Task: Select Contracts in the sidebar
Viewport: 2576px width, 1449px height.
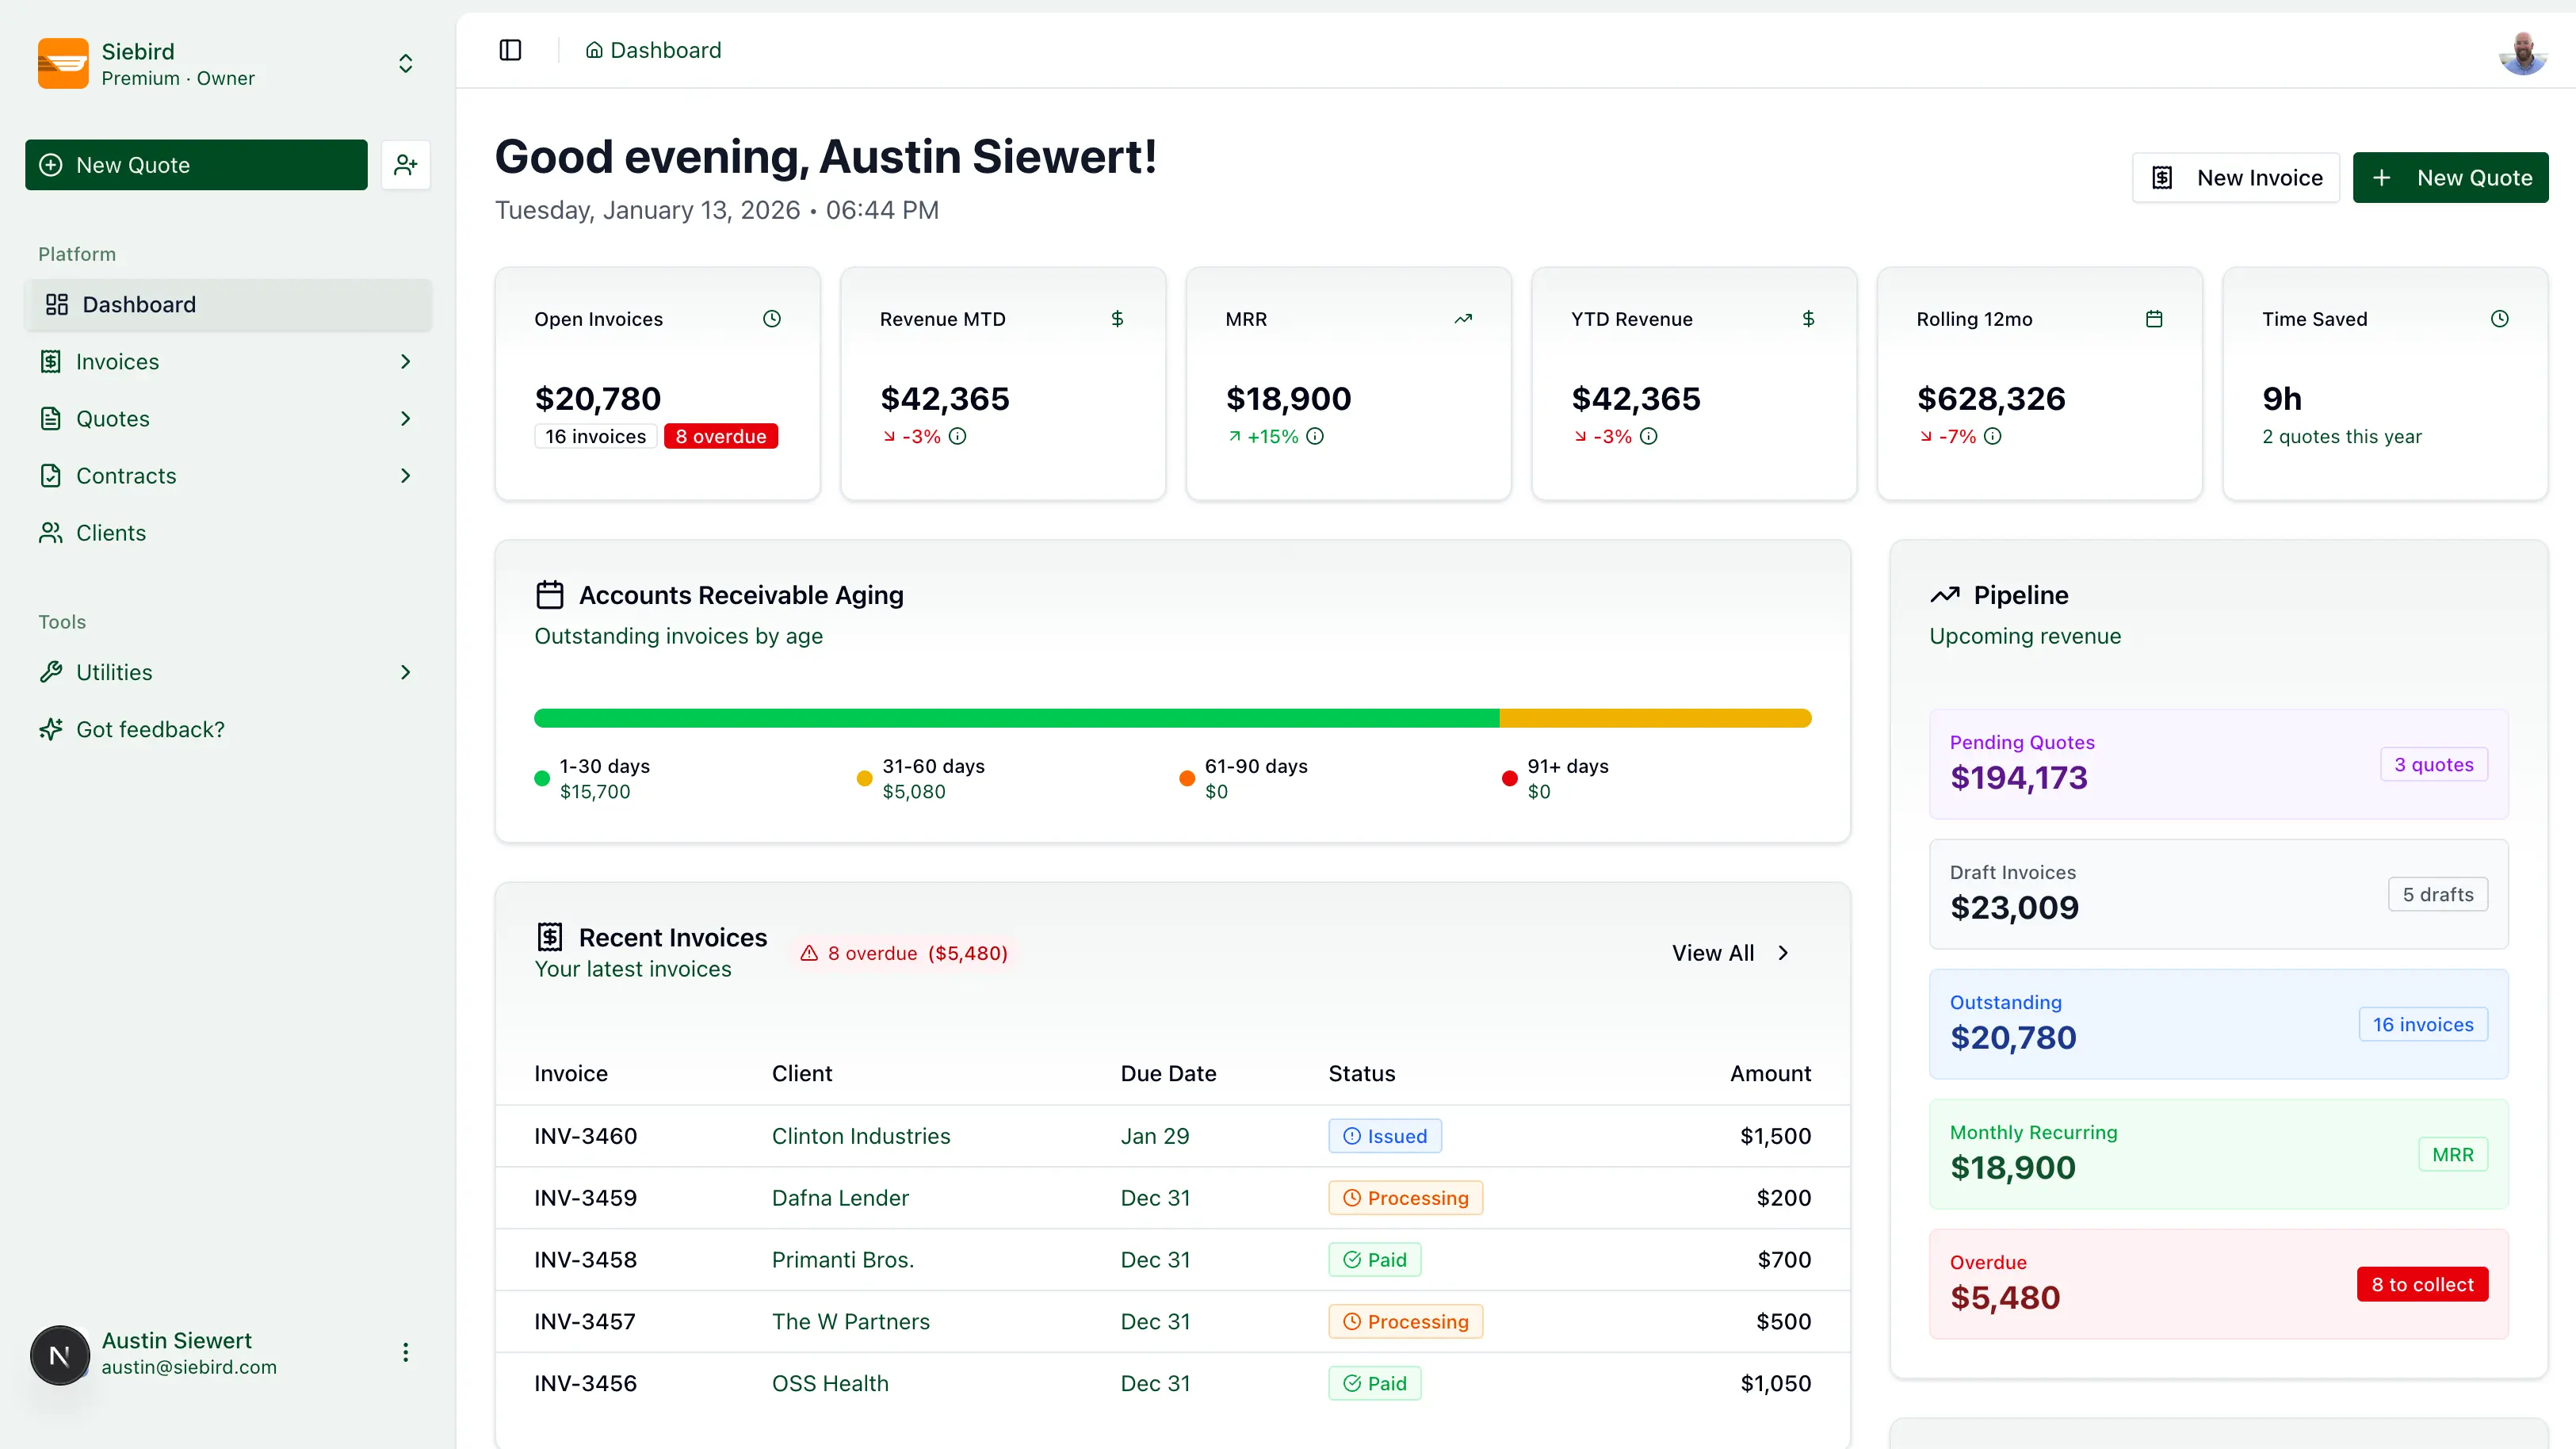Action: click(x=128, y=475)
